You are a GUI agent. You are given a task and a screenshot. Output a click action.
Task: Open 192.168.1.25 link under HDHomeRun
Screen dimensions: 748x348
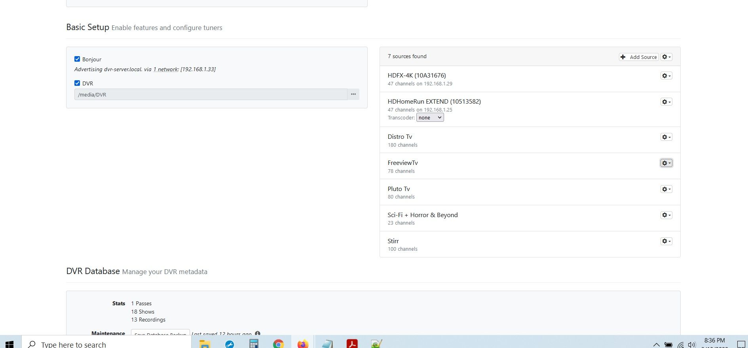click(438, 110)
